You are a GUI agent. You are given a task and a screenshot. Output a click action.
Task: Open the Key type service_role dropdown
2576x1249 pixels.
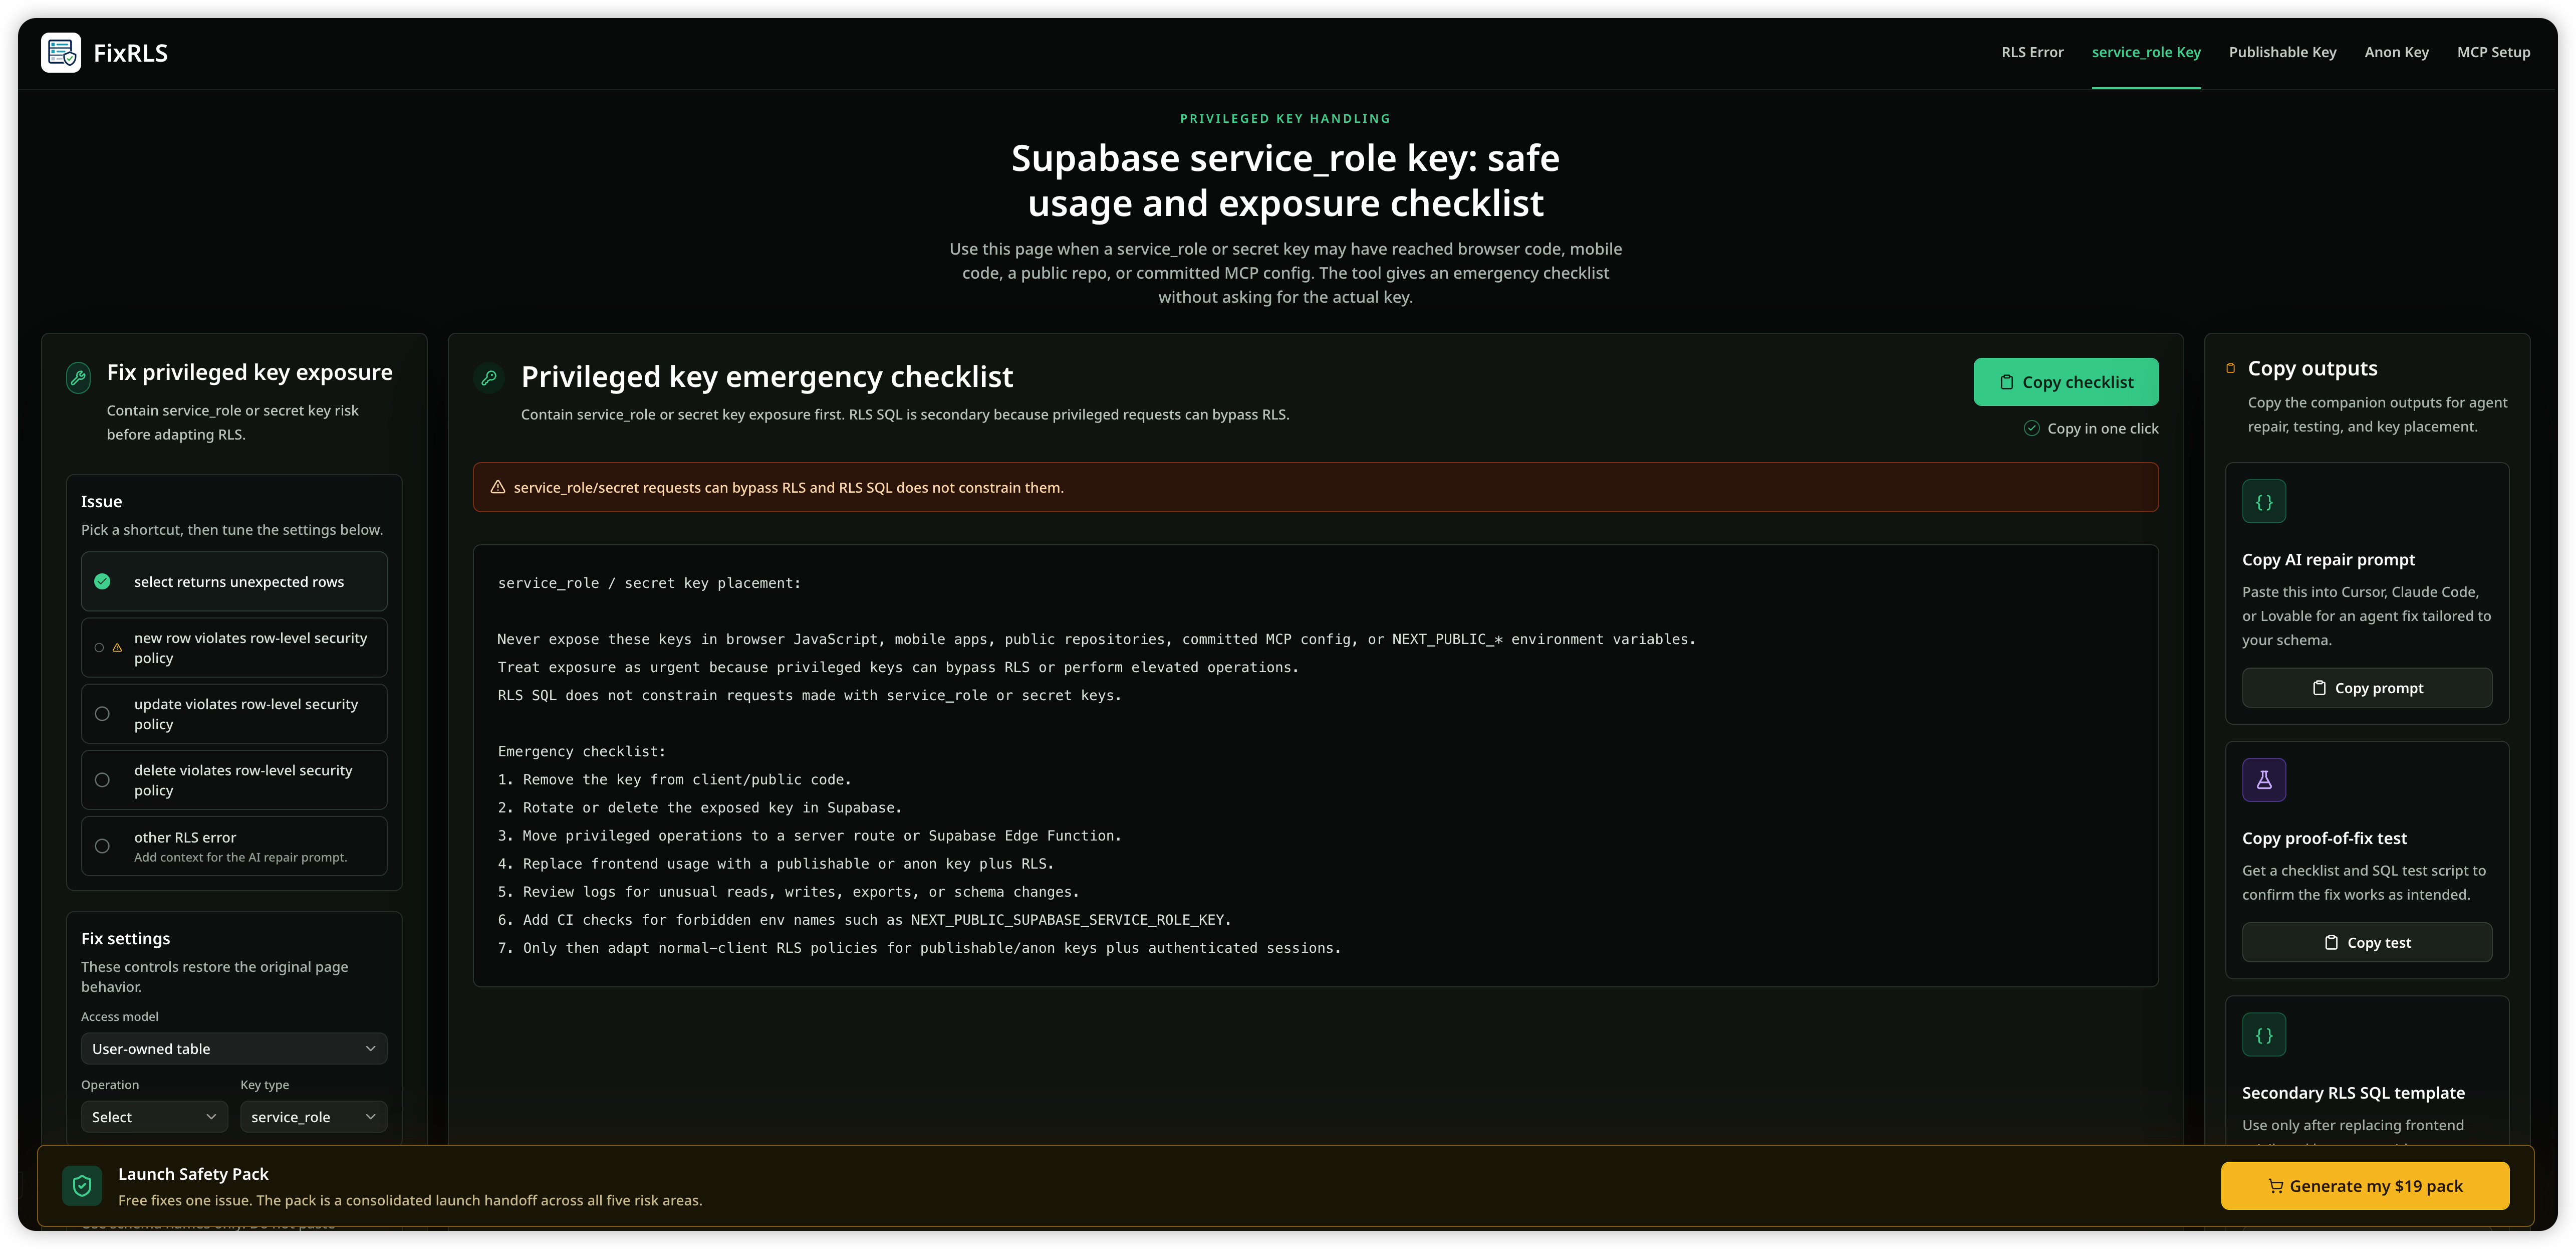[313, 1117]
